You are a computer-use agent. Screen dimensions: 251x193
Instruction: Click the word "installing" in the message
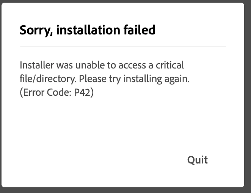tap(143, 79)
